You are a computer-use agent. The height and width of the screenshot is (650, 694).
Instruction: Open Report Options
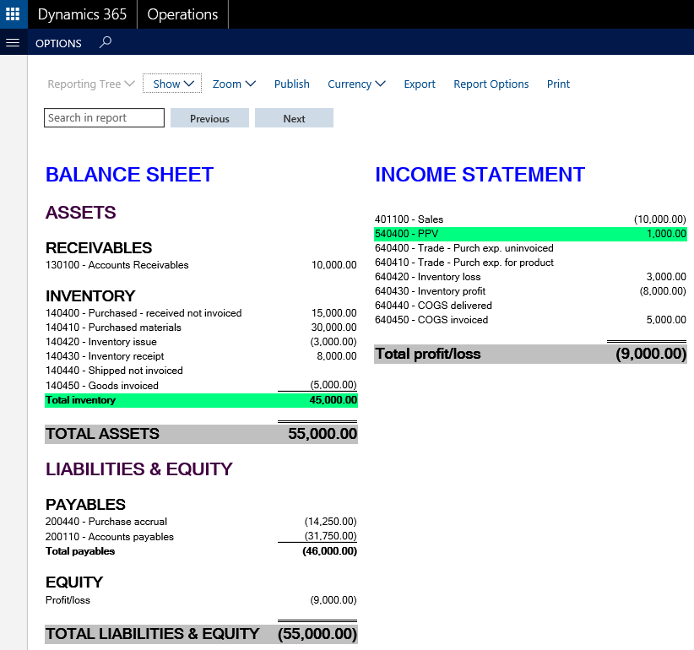point(491,84)
